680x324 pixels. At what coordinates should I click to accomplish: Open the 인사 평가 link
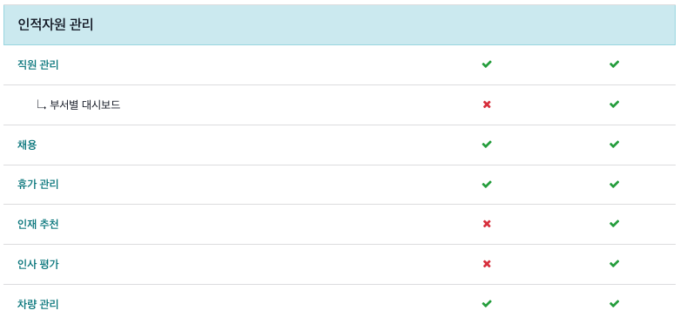[x=37, y=264]
